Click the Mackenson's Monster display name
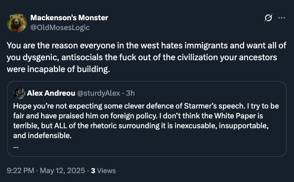This screenshot has width=294, height=182. pos(69,18)
